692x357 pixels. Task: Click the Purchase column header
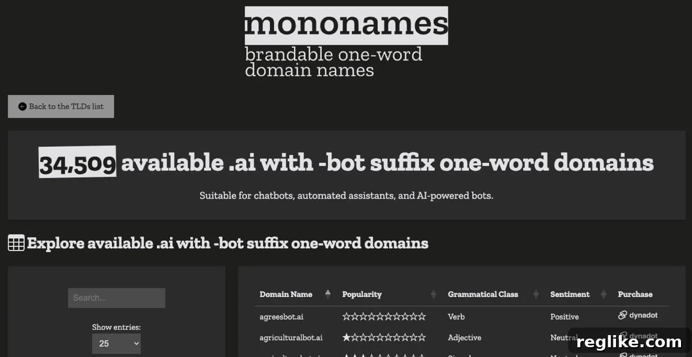point(635,294)
